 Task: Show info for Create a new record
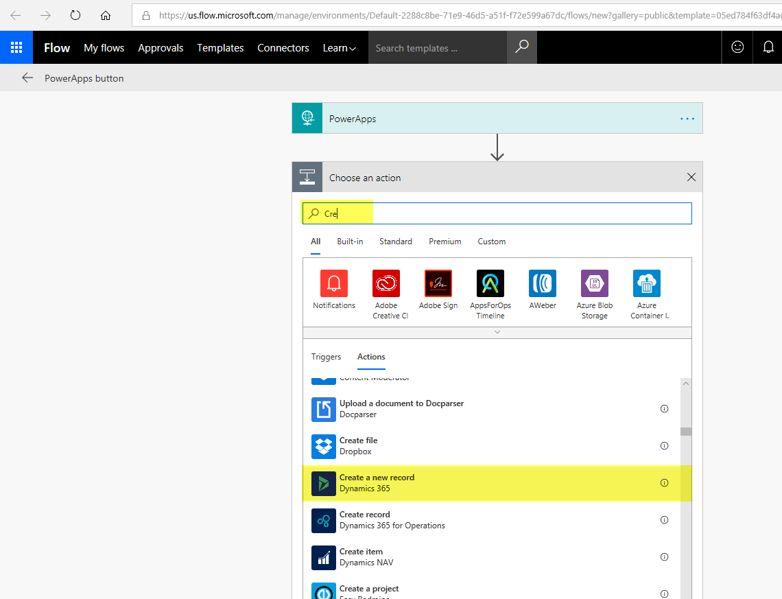(664, 483)
